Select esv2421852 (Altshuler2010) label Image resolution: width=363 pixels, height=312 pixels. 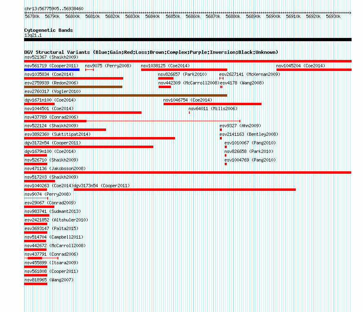[56, 220]
